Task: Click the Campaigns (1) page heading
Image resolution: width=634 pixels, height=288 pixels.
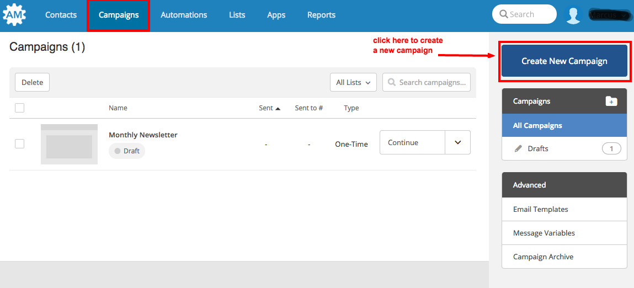Action: [47, 47]
